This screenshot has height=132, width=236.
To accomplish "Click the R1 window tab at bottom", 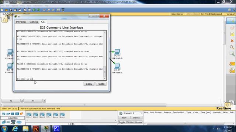I will [x=11, y=101].
